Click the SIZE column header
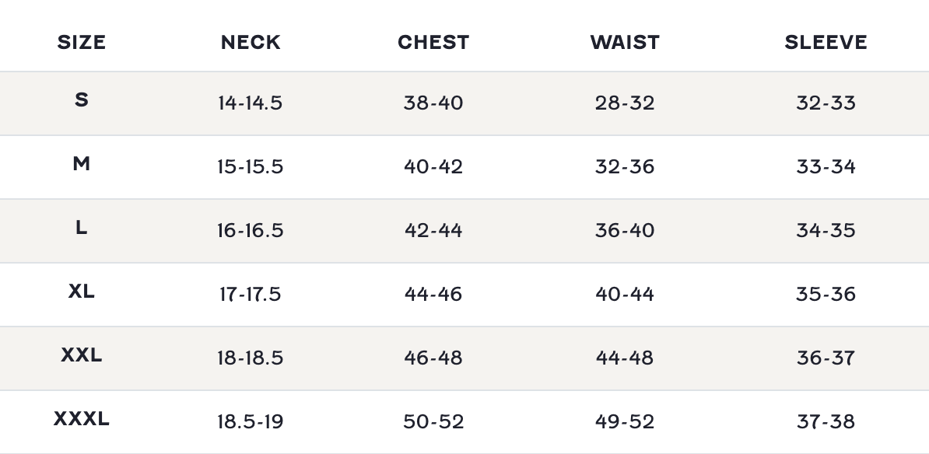The height and width of the screenshot is (454, 929). tap(81, 42)
